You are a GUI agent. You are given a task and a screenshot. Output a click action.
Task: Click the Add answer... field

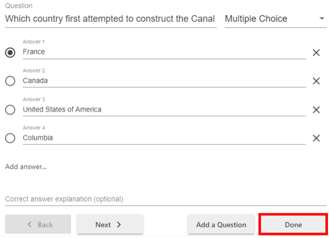coord(26,167)
